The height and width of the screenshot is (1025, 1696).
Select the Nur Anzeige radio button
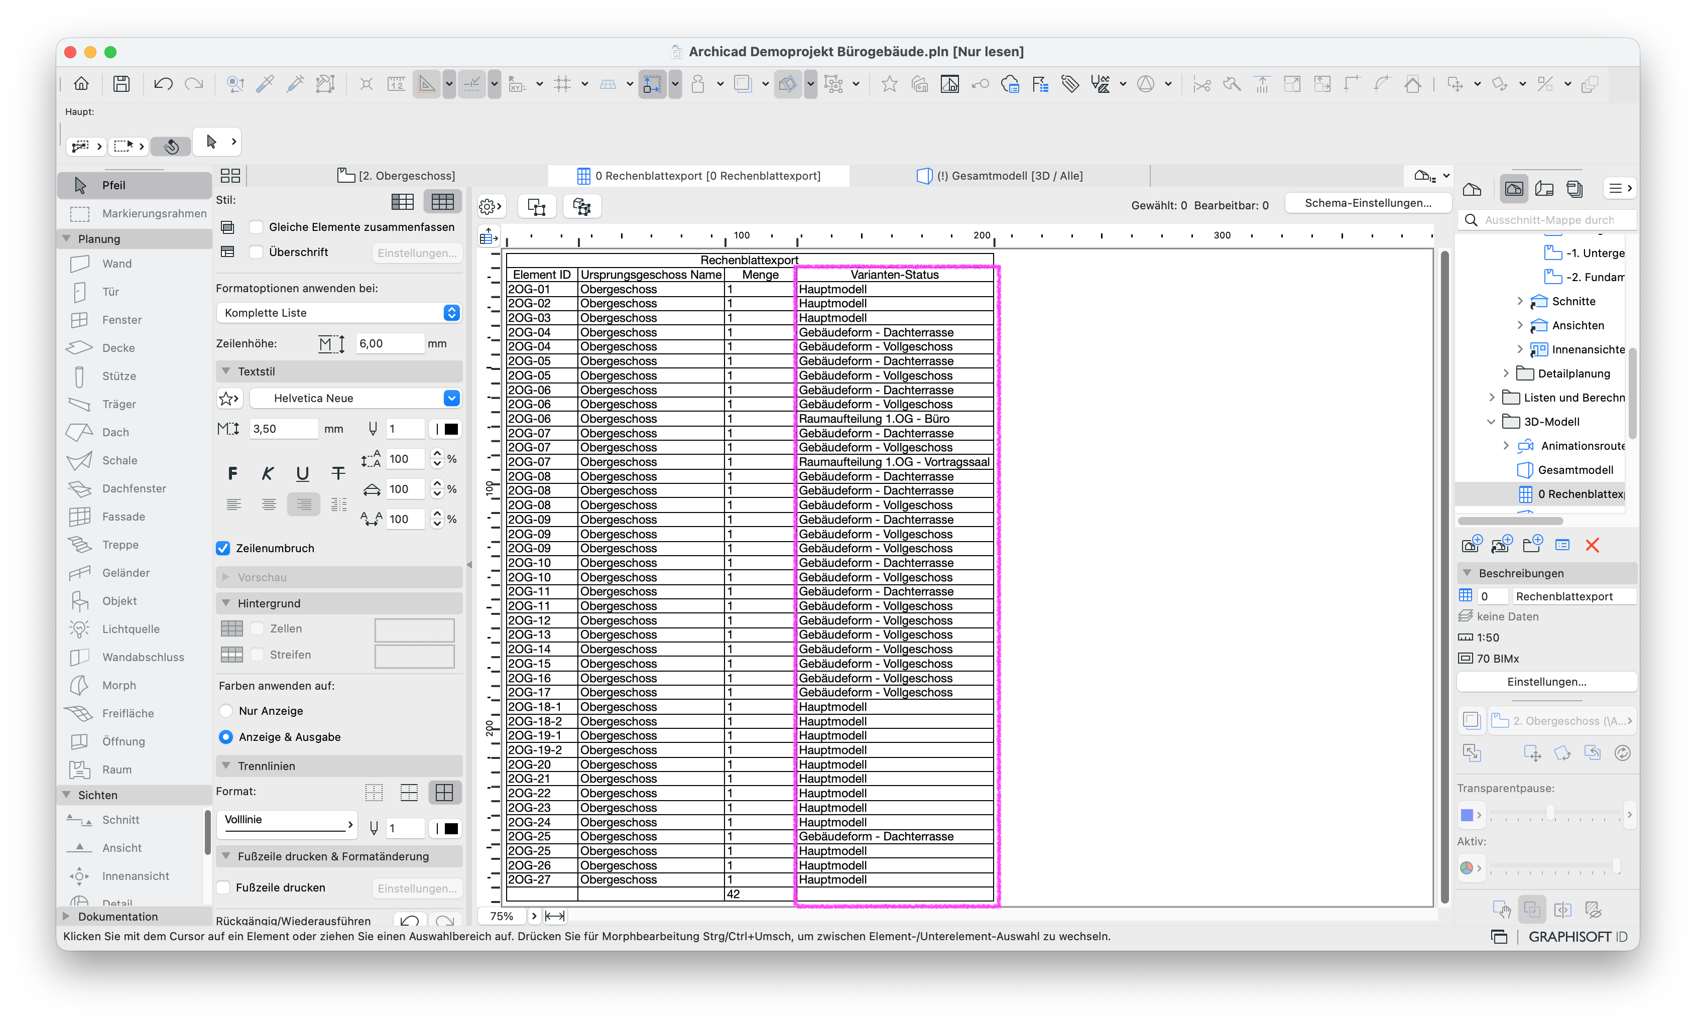pos(226,711)
